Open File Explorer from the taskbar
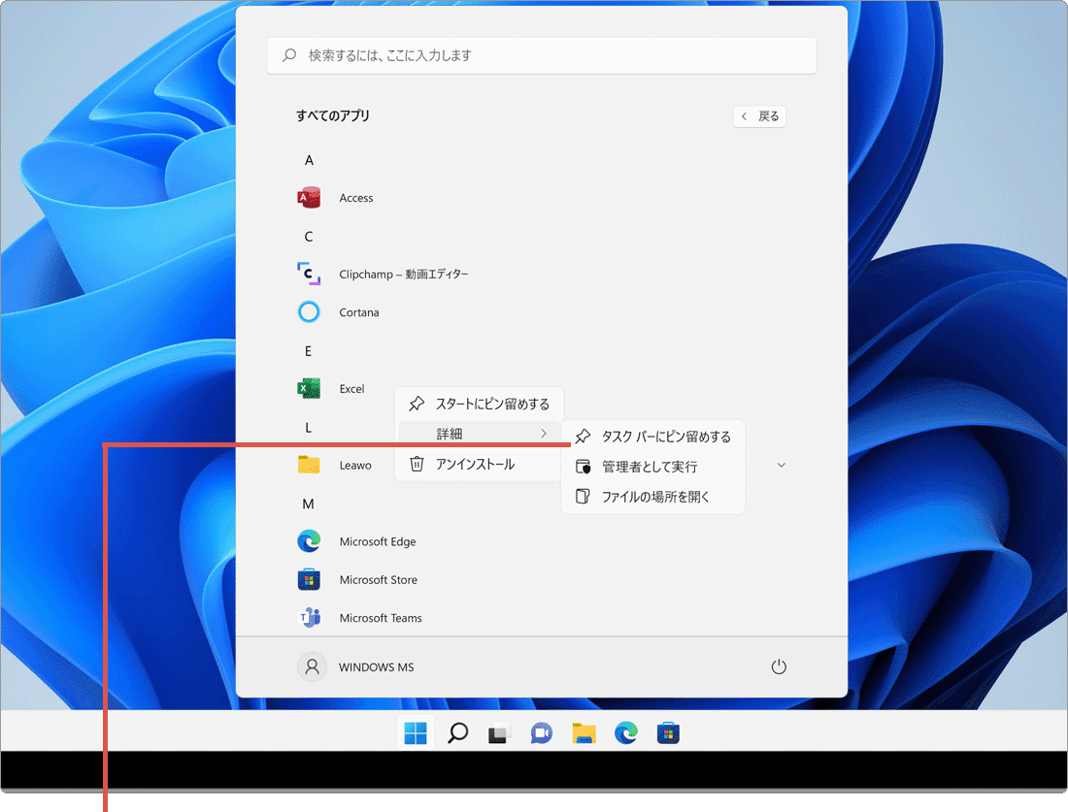This screenshot has height=812, width=1068. coord(584,733)
